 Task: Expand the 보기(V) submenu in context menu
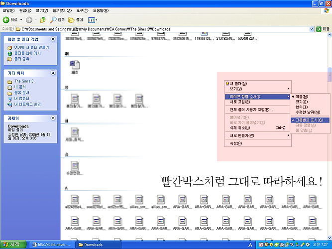[258, 89]
